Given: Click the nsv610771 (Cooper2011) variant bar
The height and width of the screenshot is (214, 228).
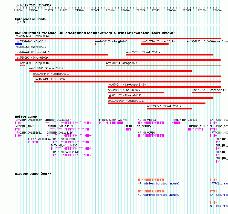Looking at the screenshot, I should pyautogui.click(x=206, y=92).
